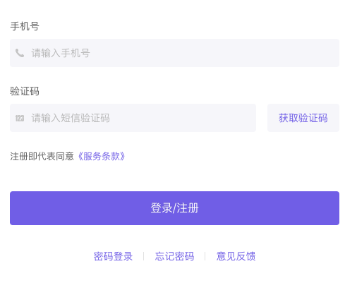Click the 请输入手机号 placeholder text
357x283 pixels.
(x=61, y=53)
